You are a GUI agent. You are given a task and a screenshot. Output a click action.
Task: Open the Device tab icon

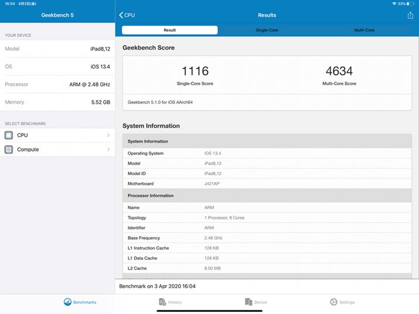[248, 302]
